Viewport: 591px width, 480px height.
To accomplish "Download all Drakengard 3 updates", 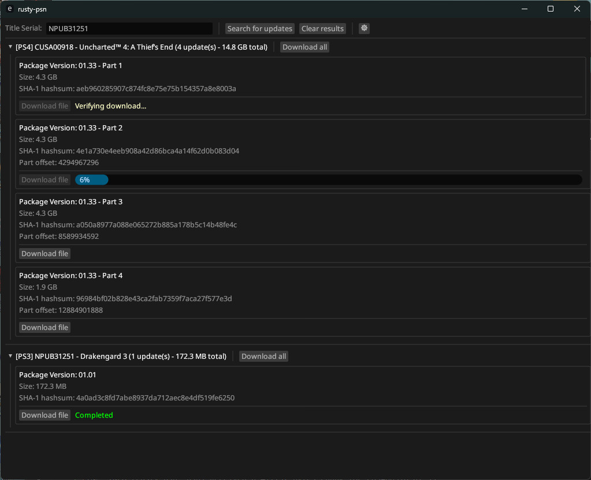I will 263,356.
